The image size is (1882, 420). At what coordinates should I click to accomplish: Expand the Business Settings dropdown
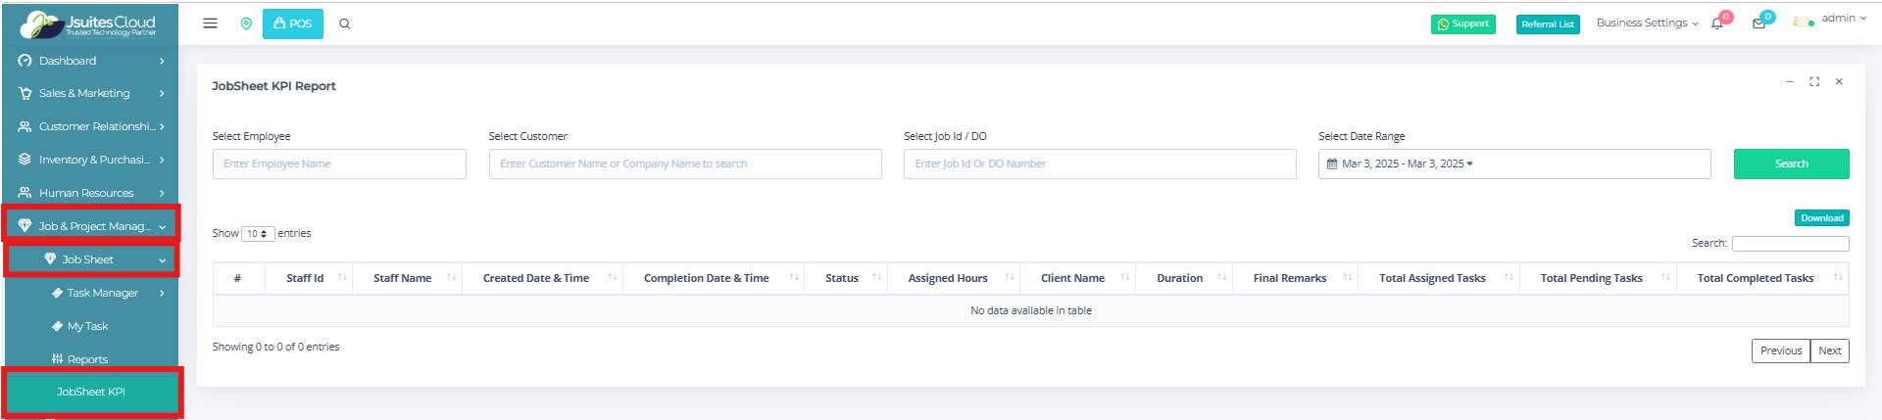1647,23
